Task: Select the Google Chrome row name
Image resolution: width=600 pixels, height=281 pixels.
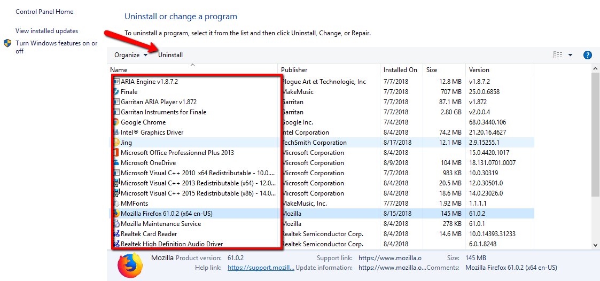Action: pos(143,122)
